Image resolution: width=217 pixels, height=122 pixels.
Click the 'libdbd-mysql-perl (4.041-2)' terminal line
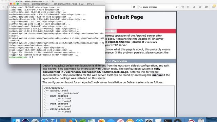[x=38, y=26]
